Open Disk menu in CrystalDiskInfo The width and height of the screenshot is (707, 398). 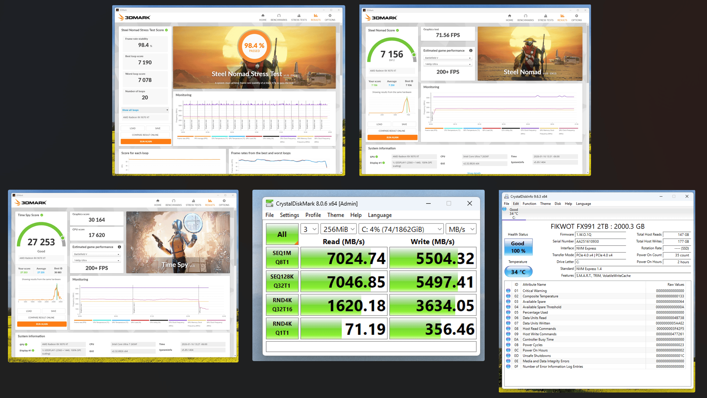tap(558, 204)
